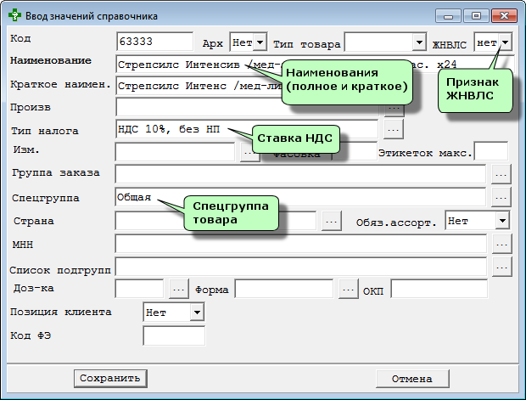Open browse button next to Изм. field

(250, 153)
